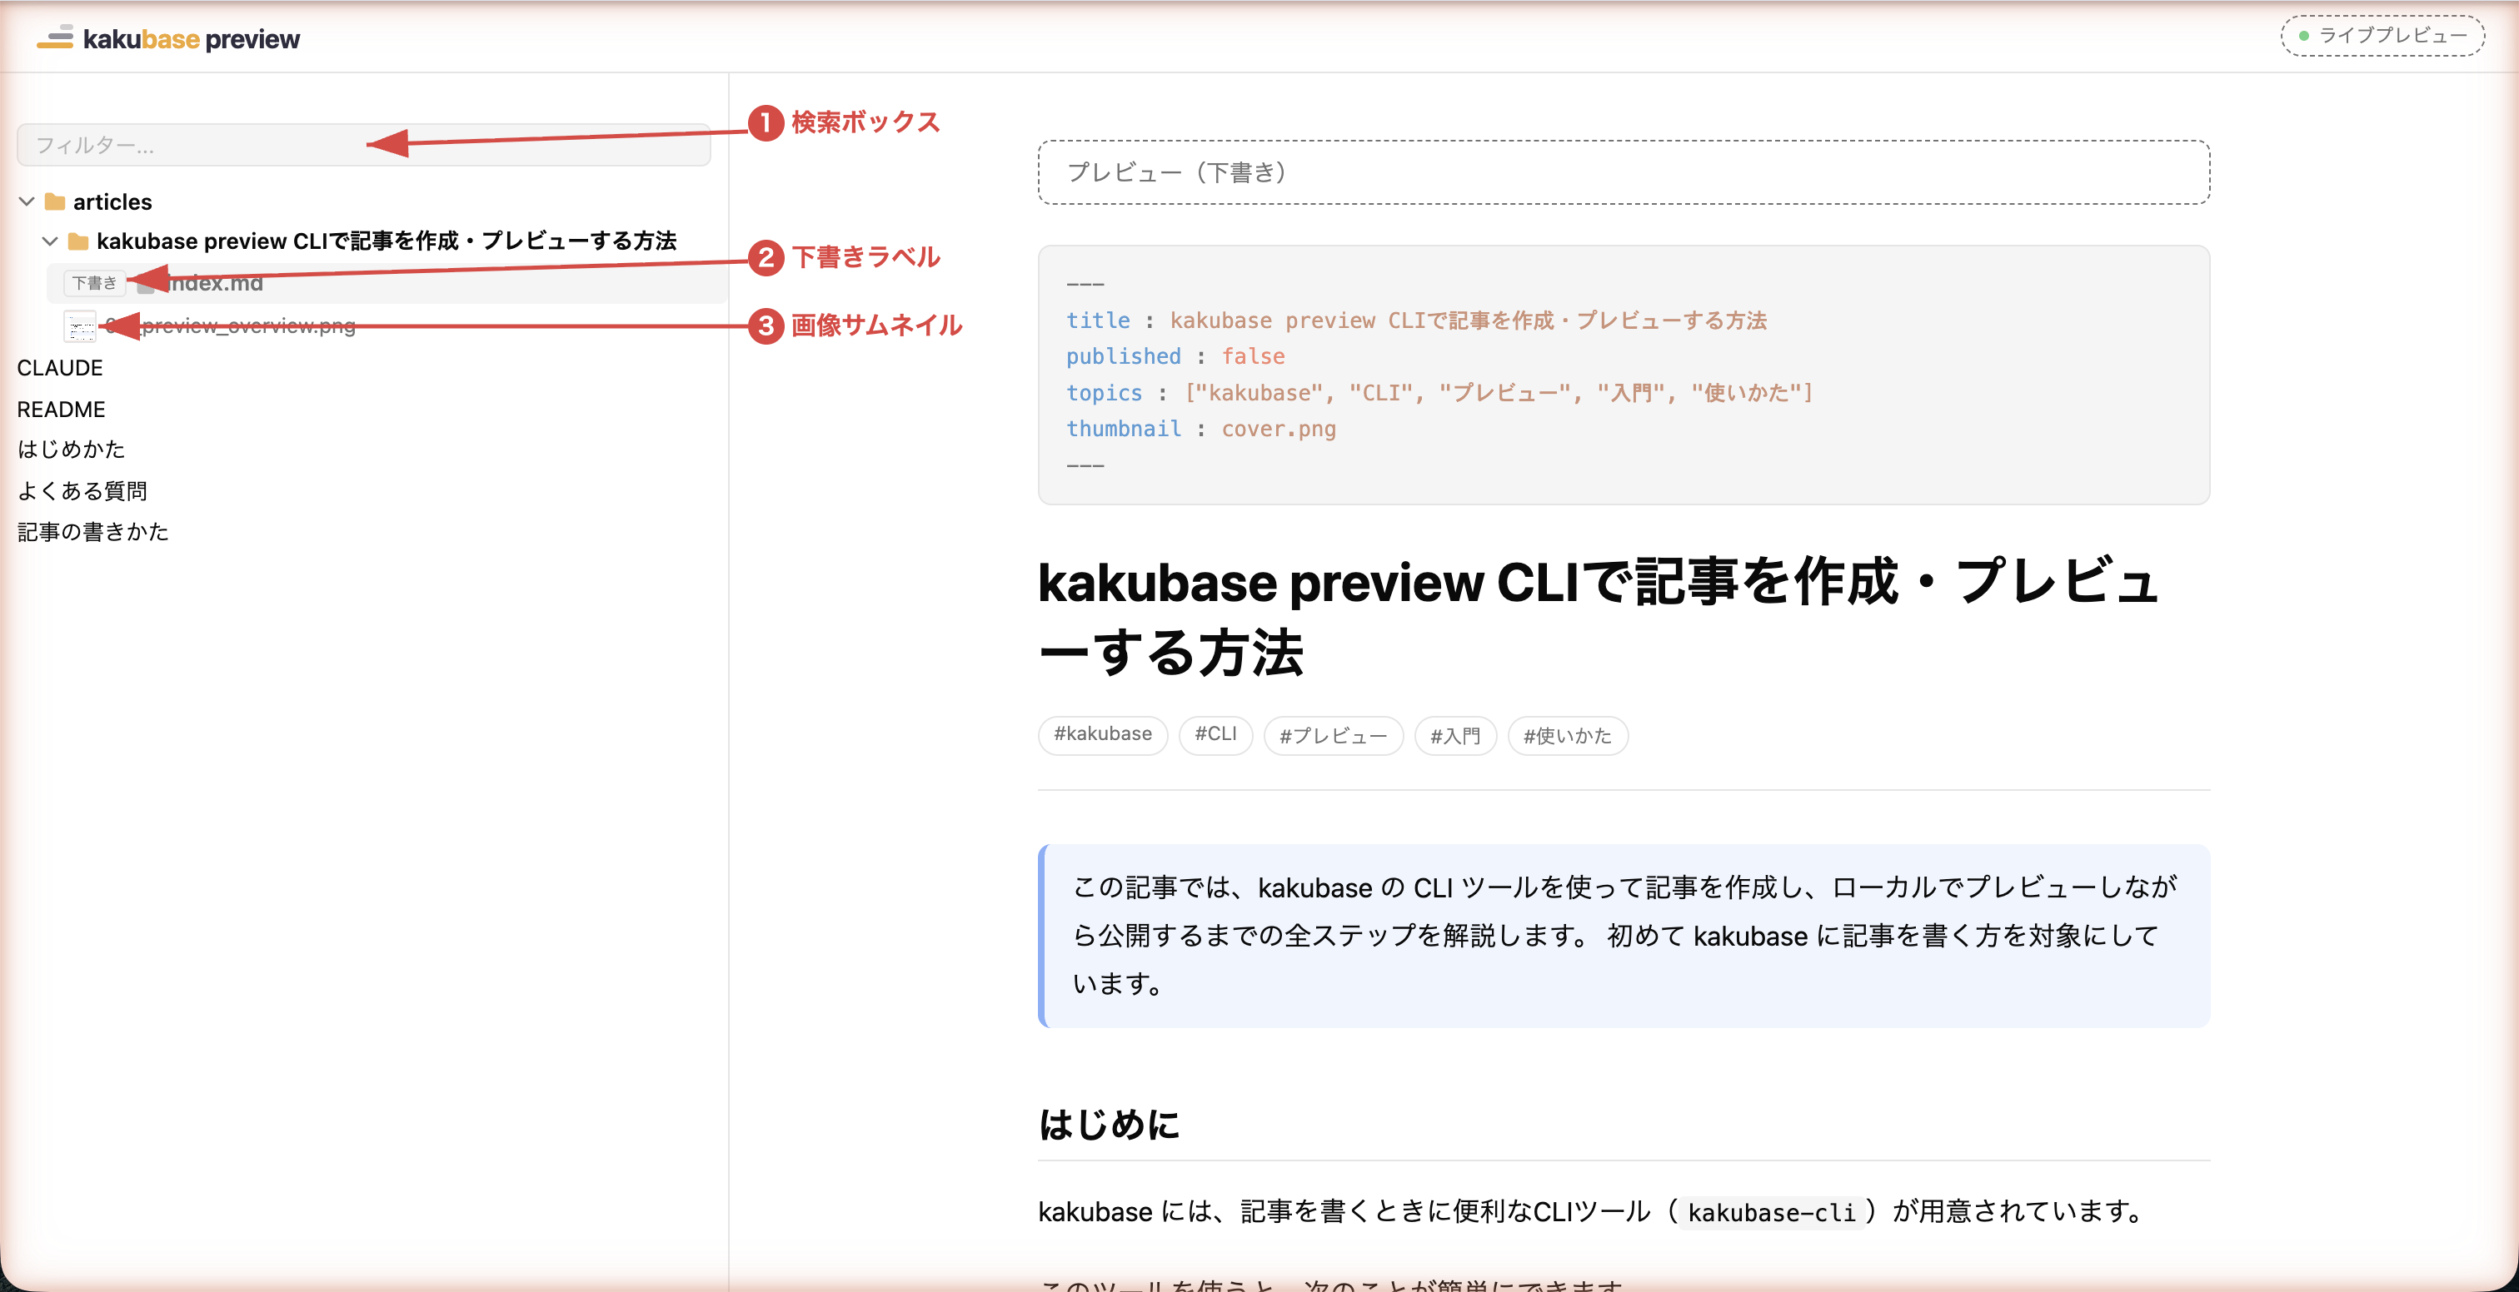The image size is (2519, 1292).
Task: Click the #使いかた tag
Action: point(1568,735)
